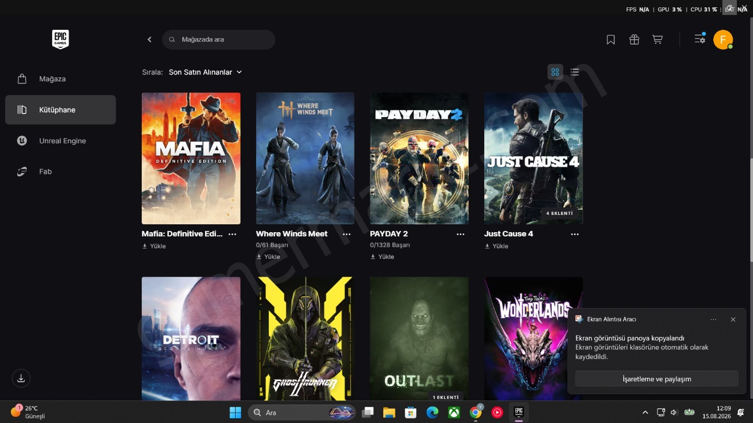Open the downloads icon in the sidebar
This screenshot has width=753, height=423.
pos(21,378)
